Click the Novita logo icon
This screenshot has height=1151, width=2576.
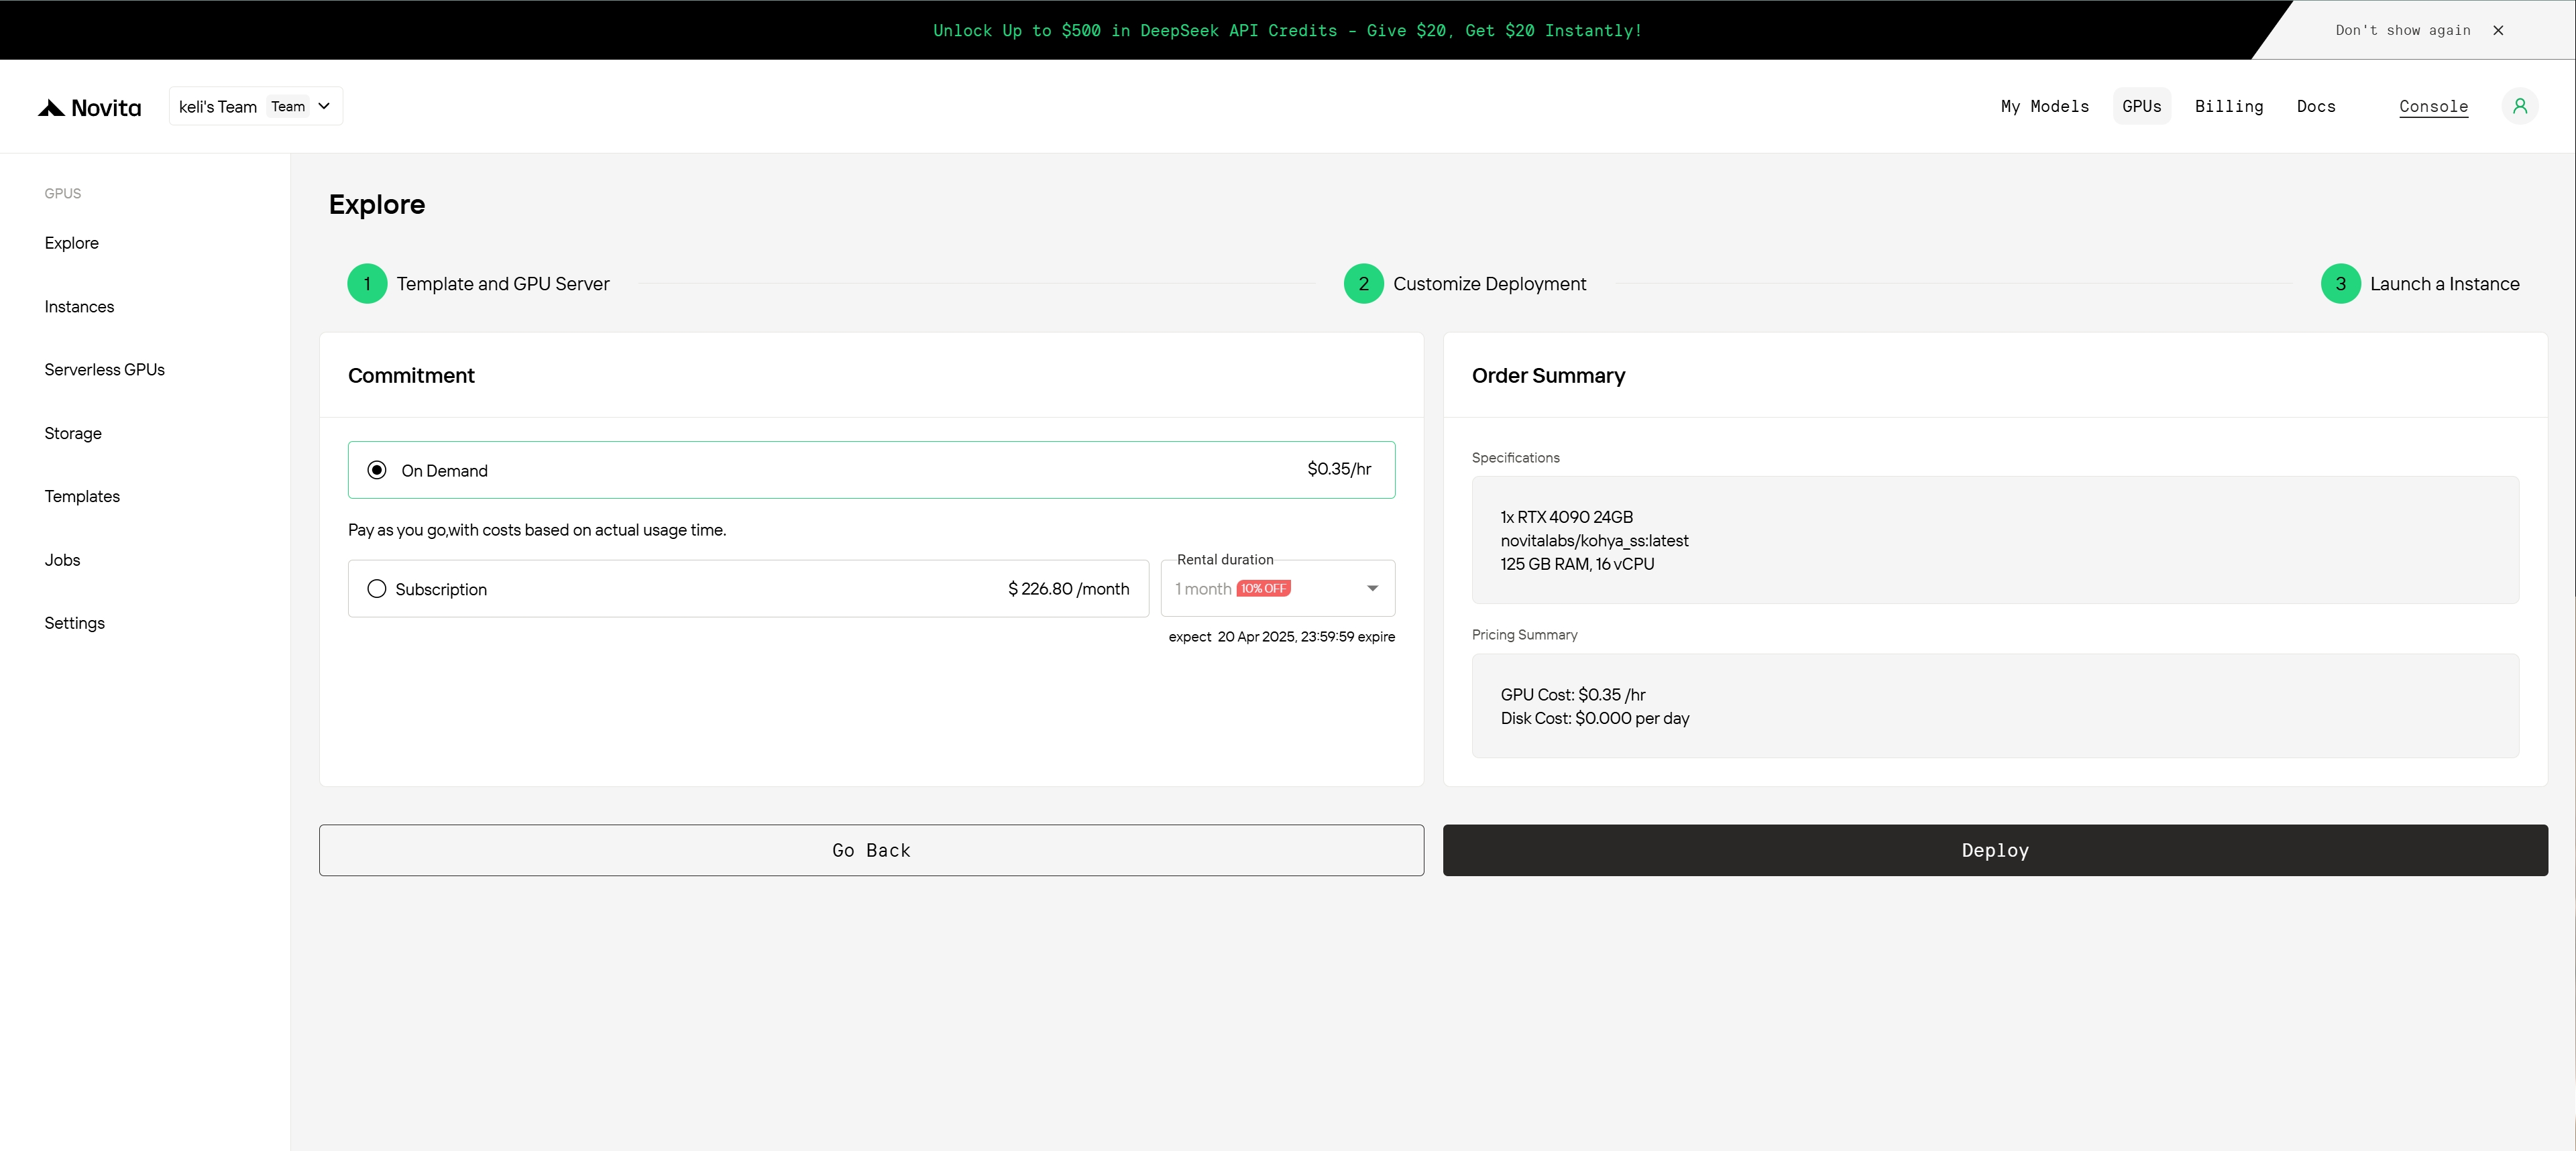(x=52, y=108)
